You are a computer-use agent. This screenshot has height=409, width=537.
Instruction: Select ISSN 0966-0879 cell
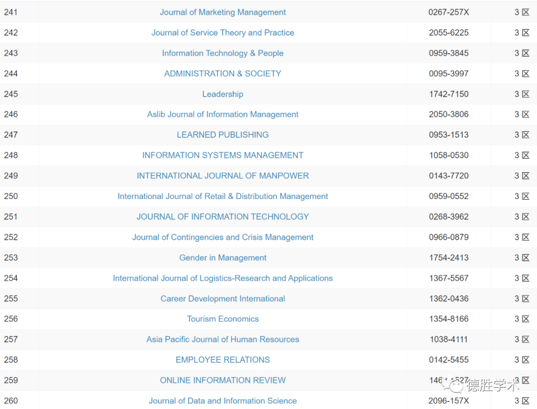click(448, 237)
